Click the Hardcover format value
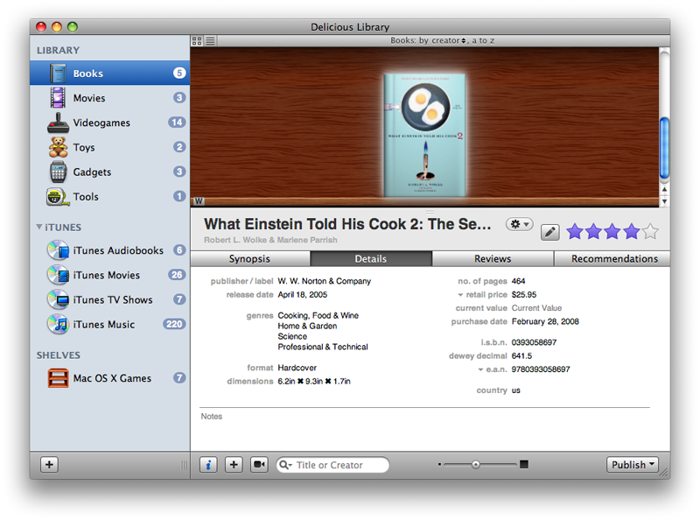This screenshot has height=520, width=700. pos(297,368)
